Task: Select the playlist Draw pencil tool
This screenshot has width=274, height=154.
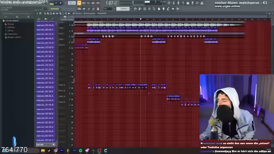Action: [45, 13]
